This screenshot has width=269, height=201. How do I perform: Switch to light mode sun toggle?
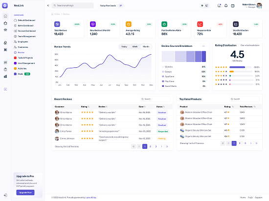(x=202, y=5)
